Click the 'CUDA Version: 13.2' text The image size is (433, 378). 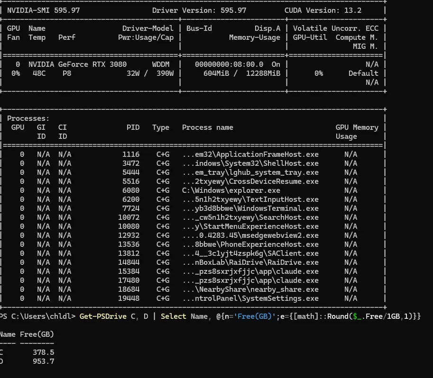click(323, 10)
